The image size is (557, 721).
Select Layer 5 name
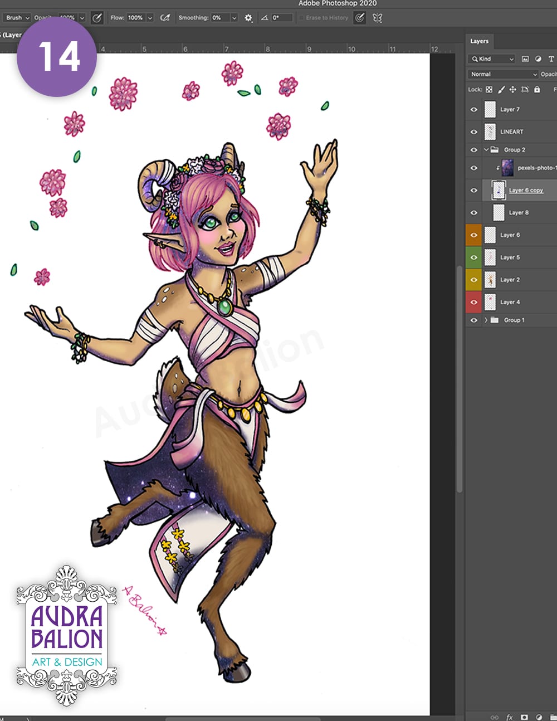pyautogui.click(x=510, y=257)
